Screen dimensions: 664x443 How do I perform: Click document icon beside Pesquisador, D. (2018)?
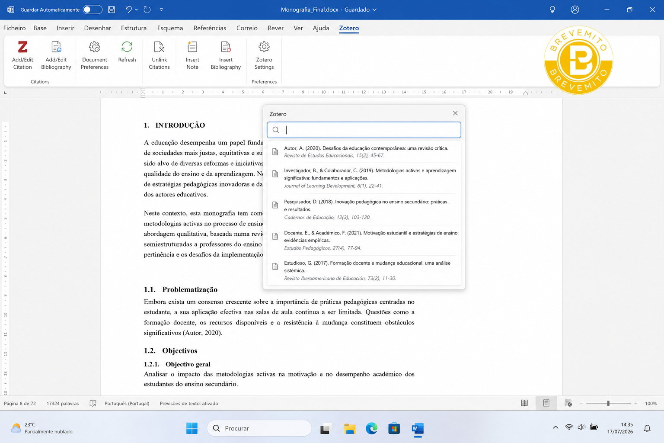(x=275, y=205)
